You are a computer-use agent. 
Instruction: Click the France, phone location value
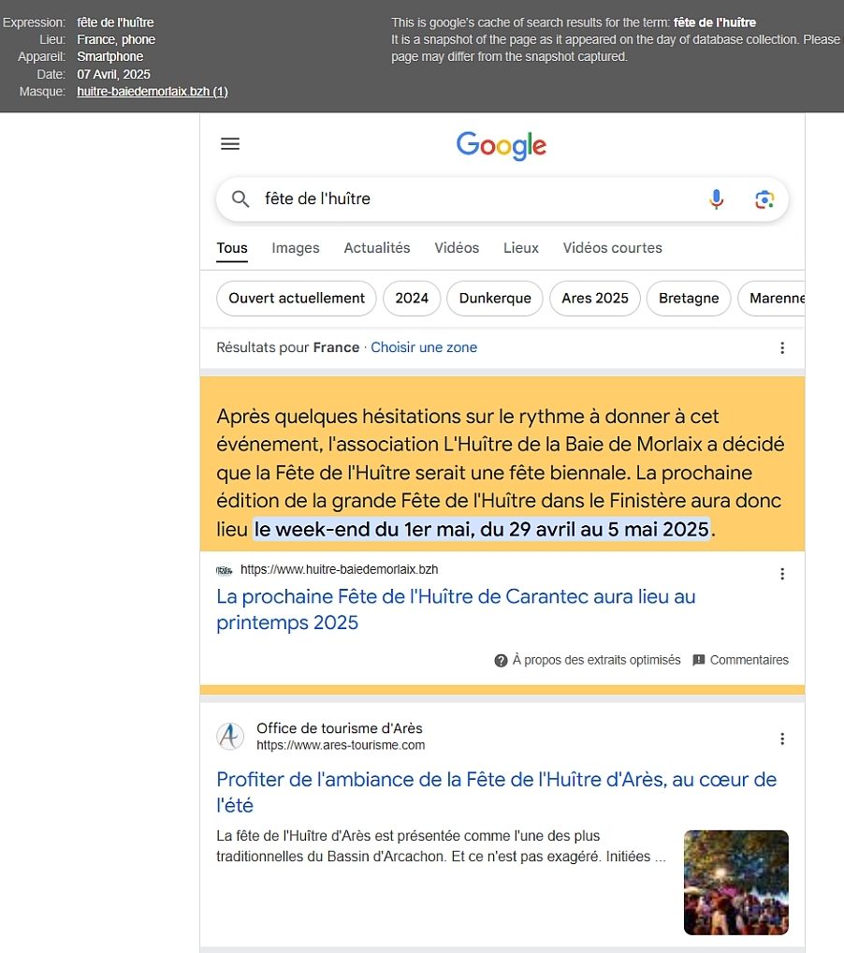pos(116,39)
